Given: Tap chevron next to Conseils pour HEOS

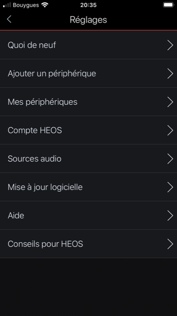Looking at the screenshot, I should click(x=170, y=244).
